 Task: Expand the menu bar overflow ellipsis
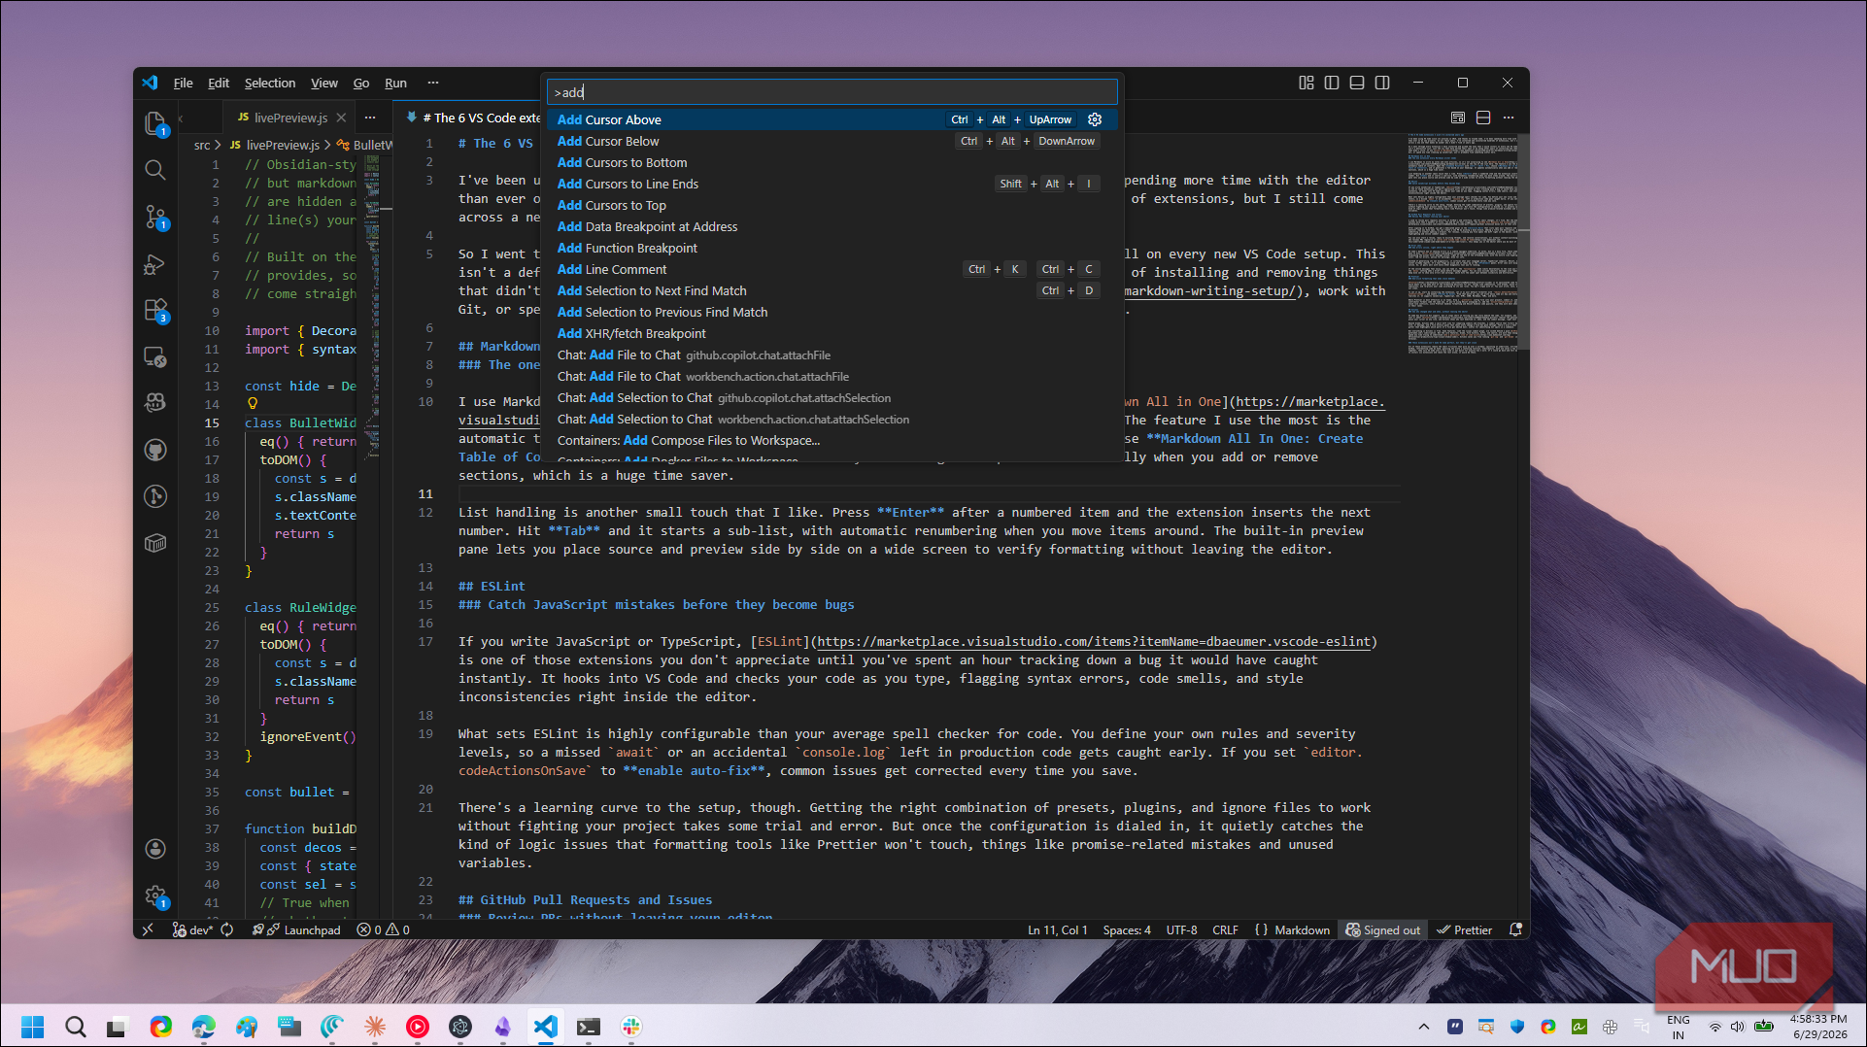(x=433, y=83)
